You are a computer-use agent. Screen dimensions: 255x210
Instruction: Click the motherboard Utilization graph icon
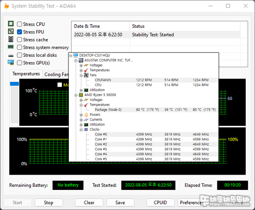[x=86, y=90]
